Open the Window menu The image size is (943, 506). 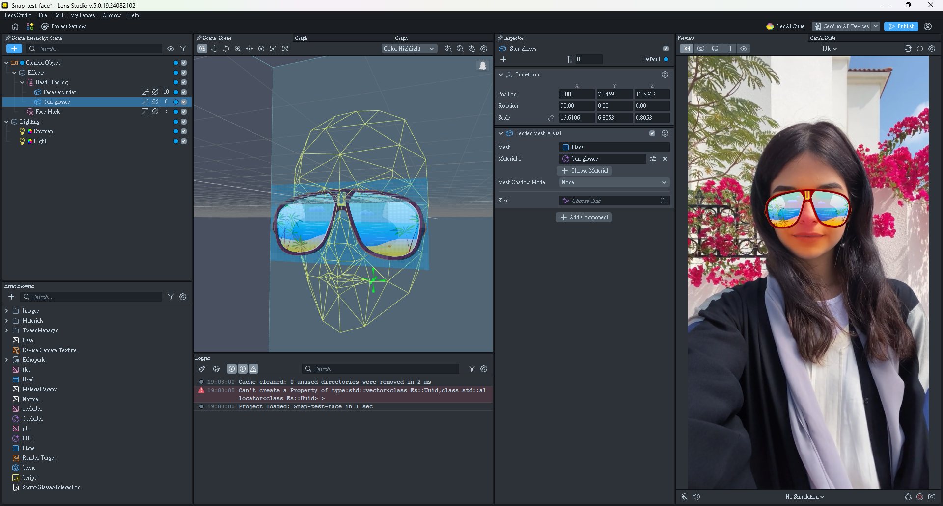click(111, 15)
